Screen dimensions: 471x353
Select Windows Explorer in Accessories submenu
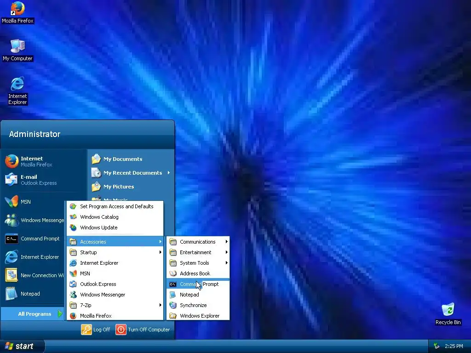pos(198,316)
